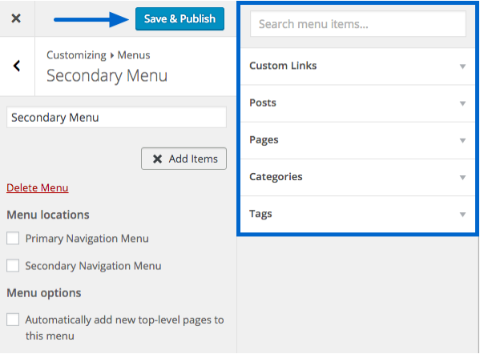Screen dimensions: 480x358
Task: Tick automatically add new top-level pages option
Action: tap(13, 320)
